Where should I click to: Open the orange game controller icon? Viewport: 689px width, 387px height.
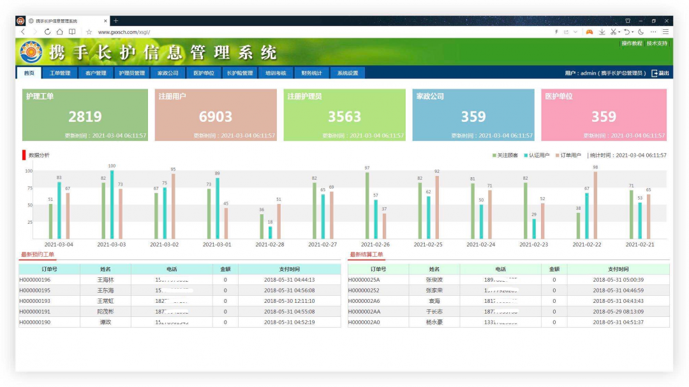(x=589, y=32)
